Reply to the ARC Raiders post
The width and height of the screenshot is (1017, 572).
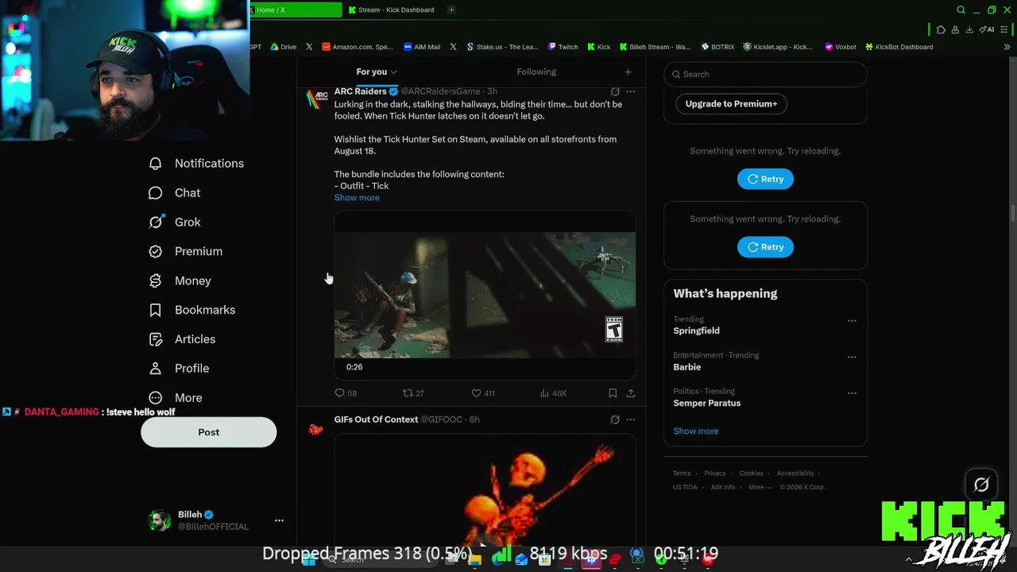pyautogui.click(x=346, y=393)
